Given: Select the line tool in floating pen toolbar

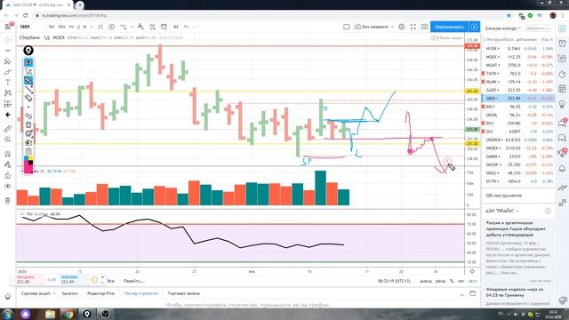Looking at the screenshot, I should 28,89.
